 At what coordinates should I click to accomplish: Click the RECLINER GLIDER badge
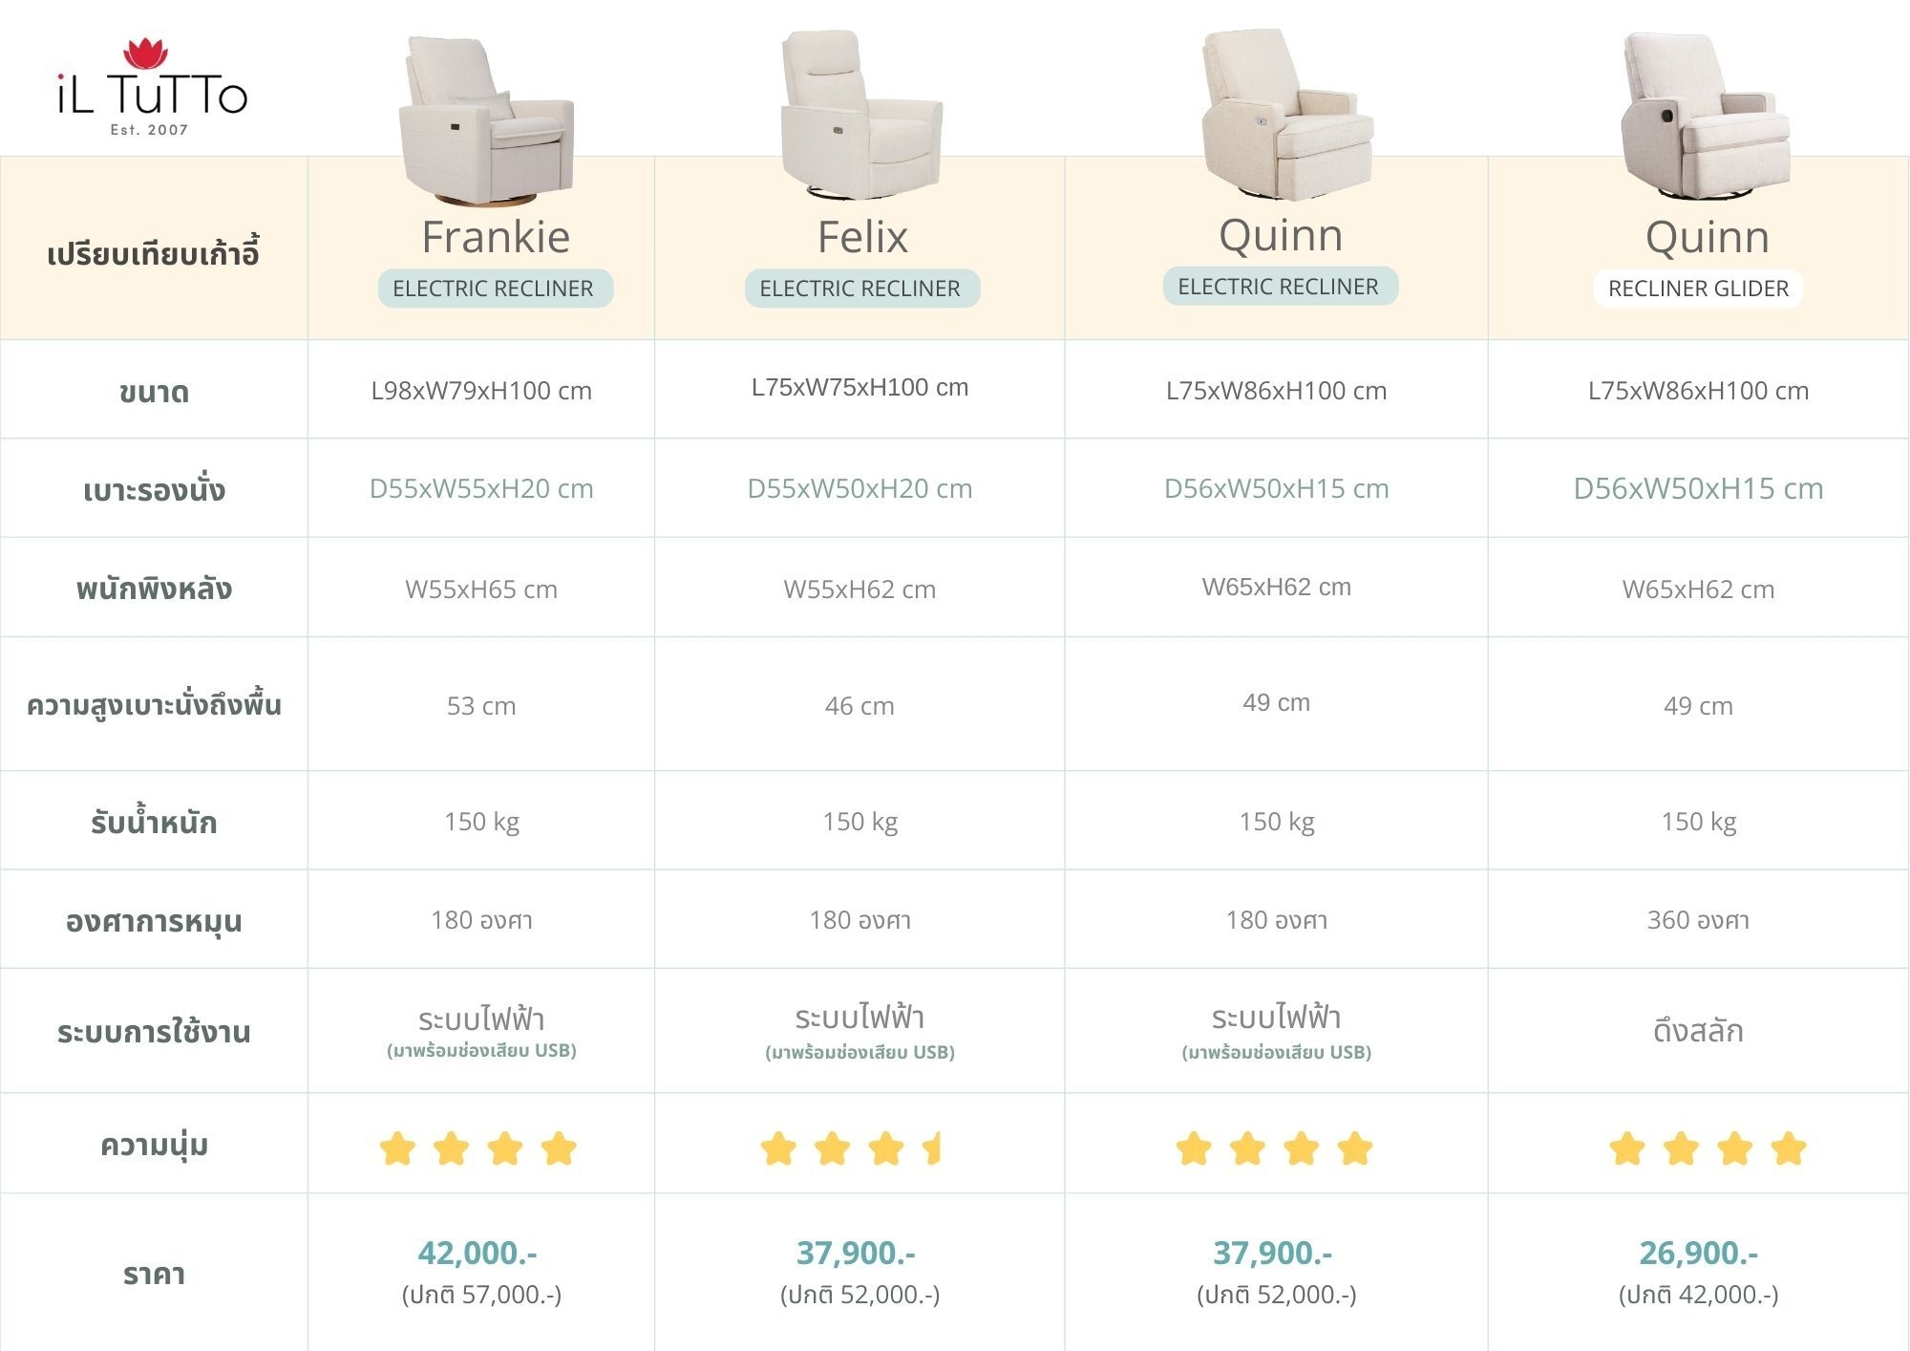tap(1698, 289)
